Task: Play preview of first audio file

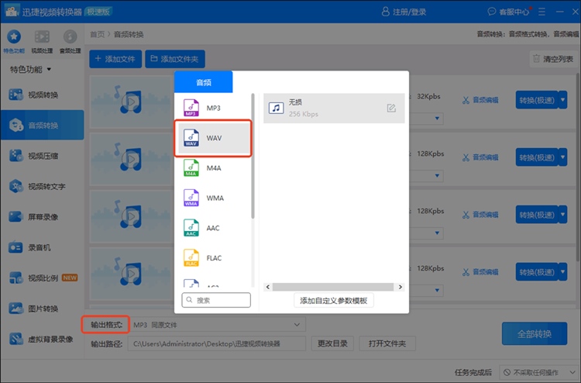Action: click(x=131, y=102)
